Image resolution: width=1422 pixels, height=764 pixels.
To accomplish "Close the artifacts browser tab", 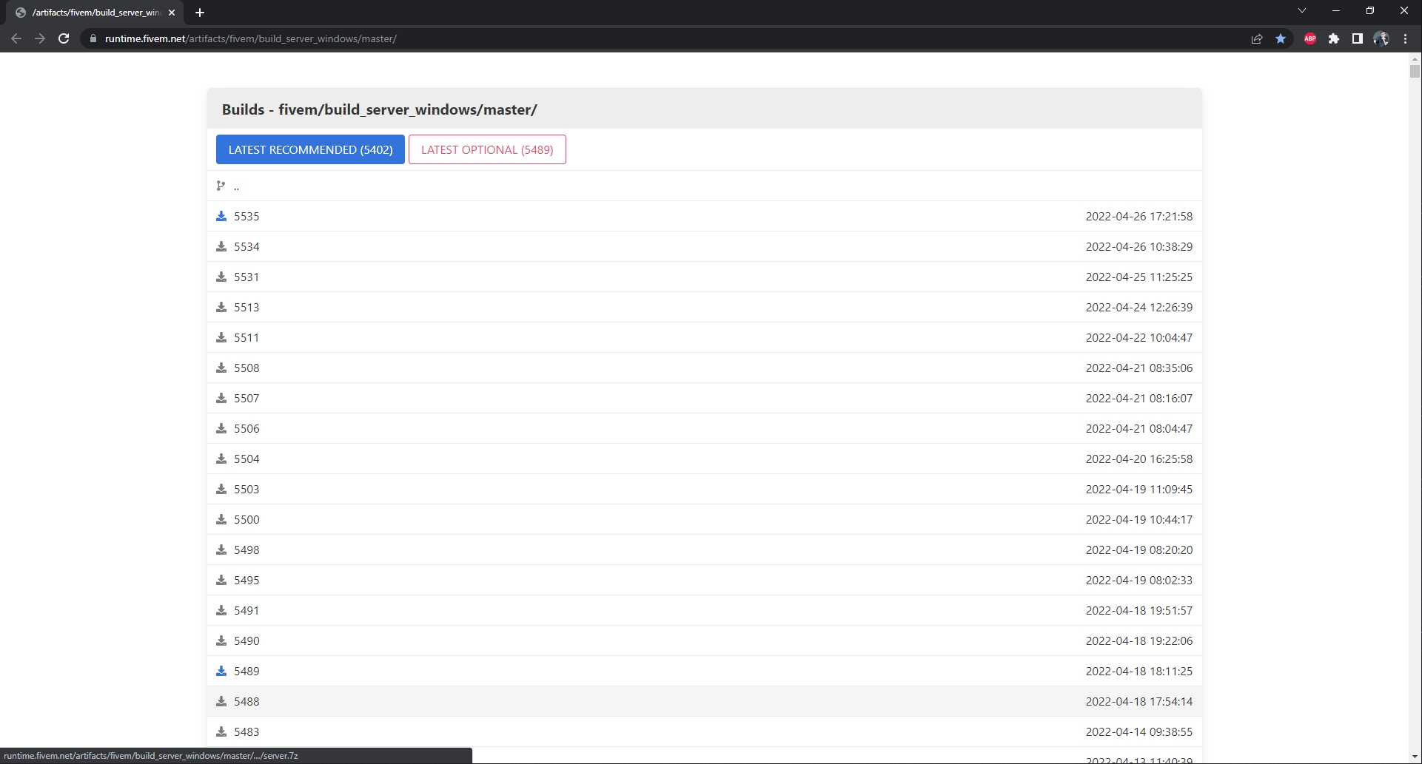I will (x=172, y=13).
